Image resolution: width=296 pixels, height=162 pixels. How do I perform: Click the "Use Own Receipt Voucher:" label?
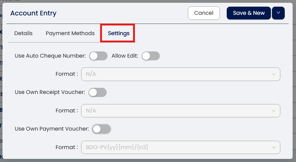[50, 92]
